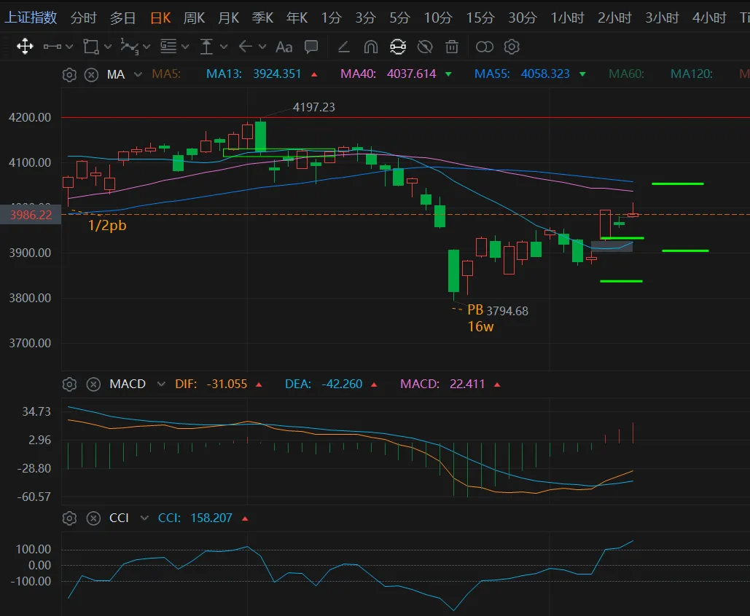
Task: Switch to the 分时 intraday tab
Action: pos(83,18)
